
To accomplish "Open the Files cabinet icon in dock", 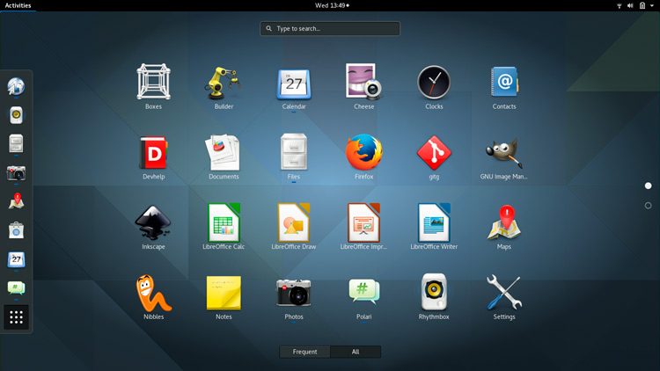I will pos(16,143).
